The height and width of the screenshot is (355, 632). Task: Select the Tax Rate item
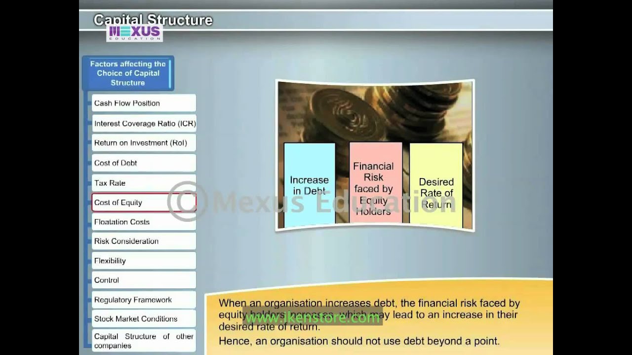tap(144, 183)
